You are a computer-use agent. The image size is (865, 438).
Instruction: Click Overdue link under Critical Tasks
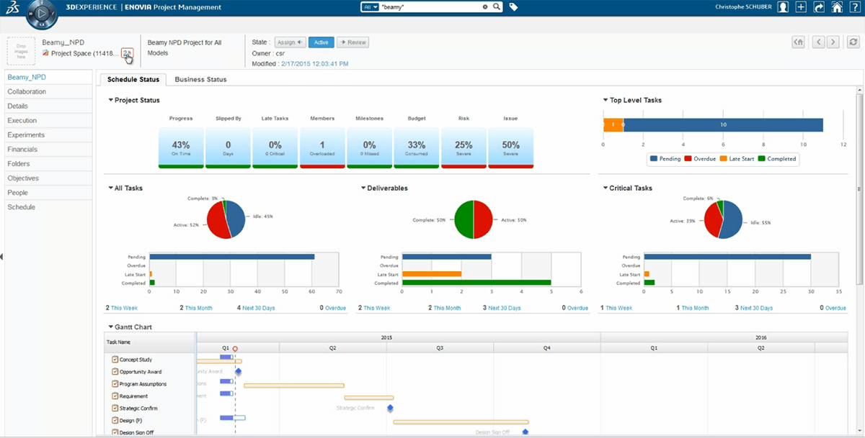(835, 308)
